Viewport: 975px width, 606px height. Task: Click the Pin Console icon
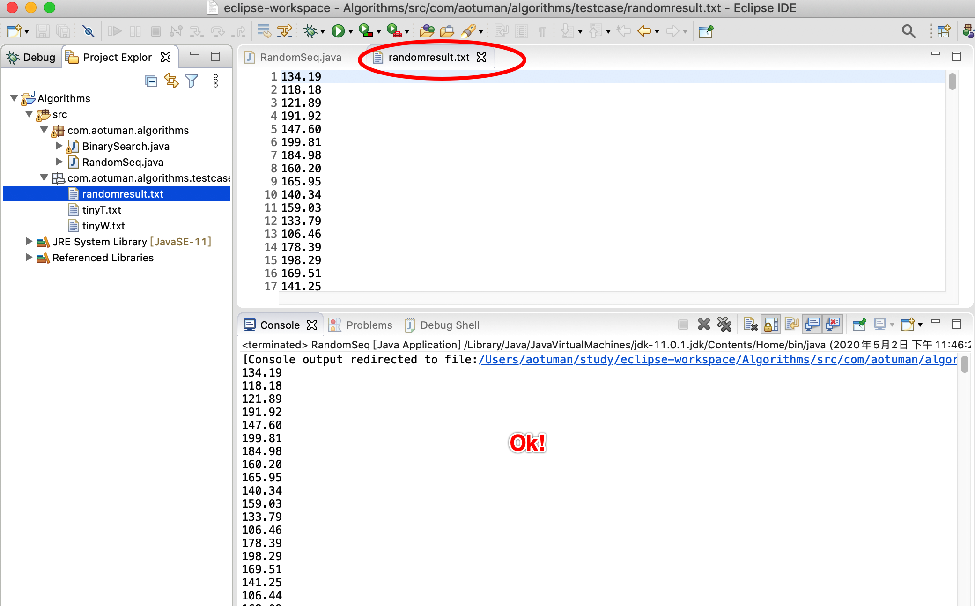(859, 324)
